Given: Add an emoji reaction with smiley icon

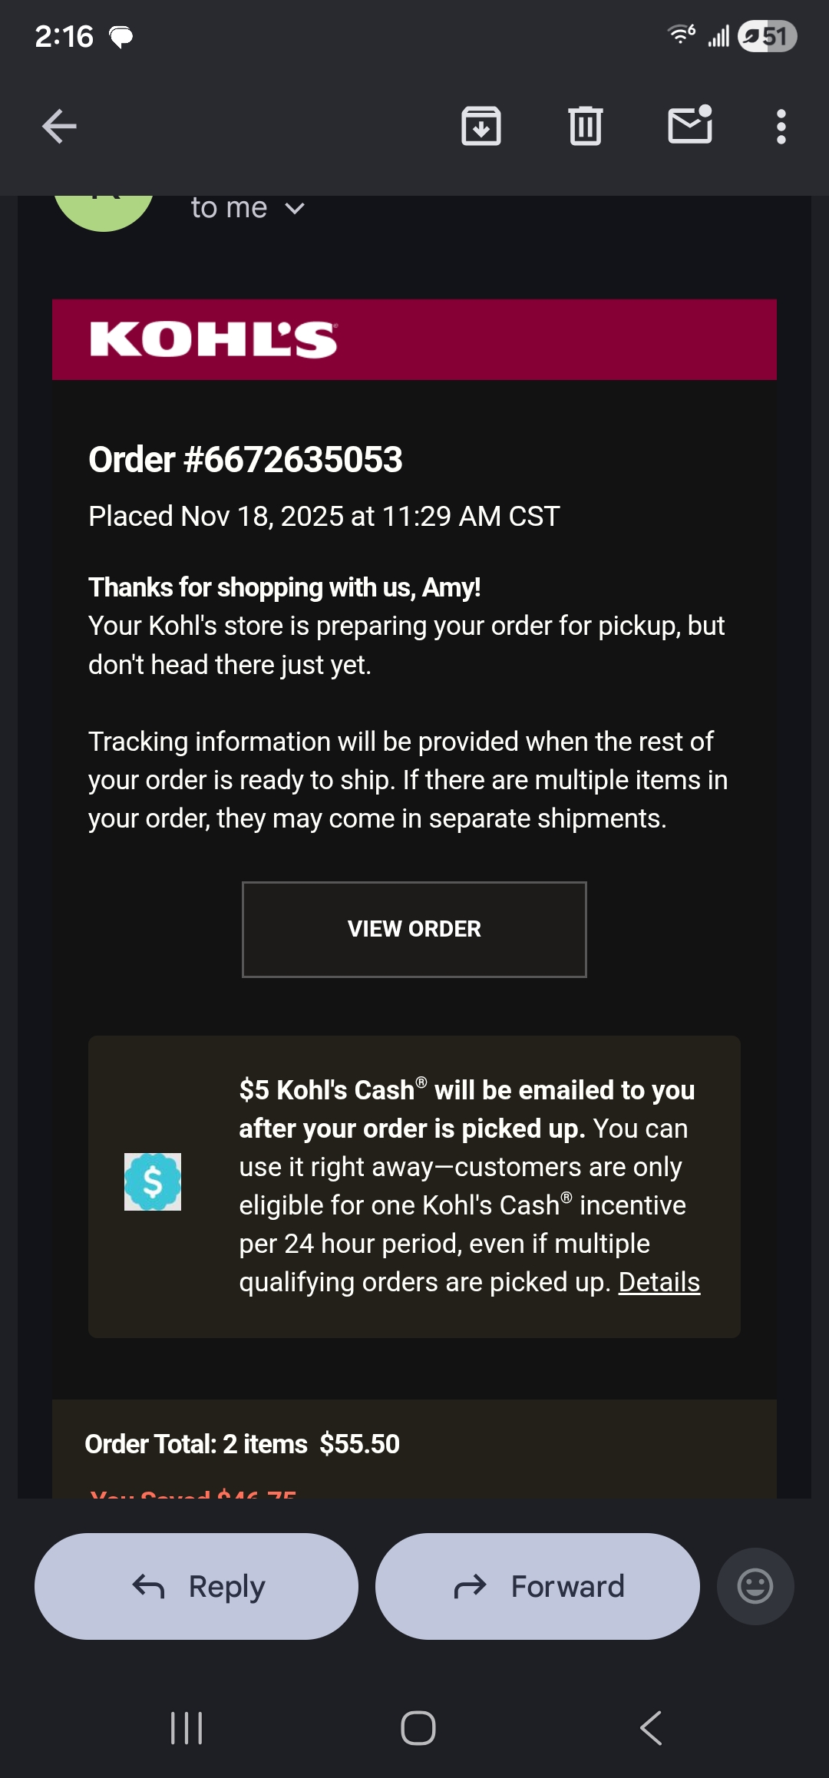Looking at the screenshot, I should point(755,1586).
